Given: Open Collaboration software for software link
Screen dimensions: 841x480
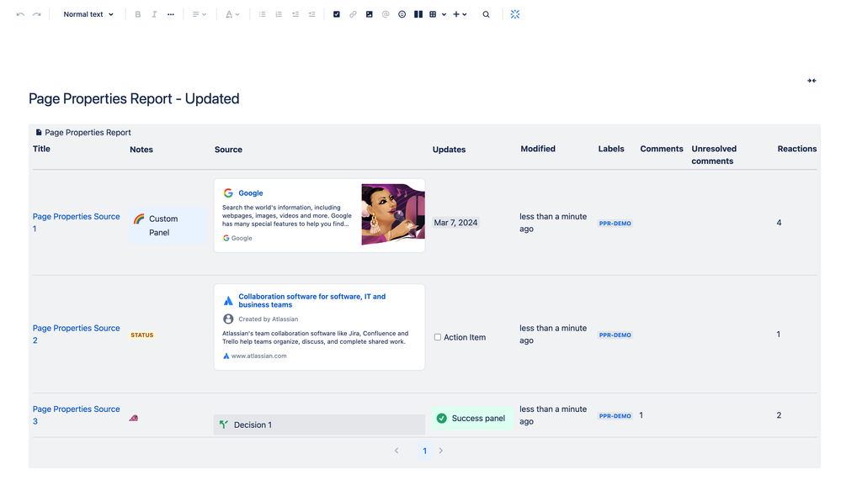Looking at the screenshot, I should [x=312, y=301].
